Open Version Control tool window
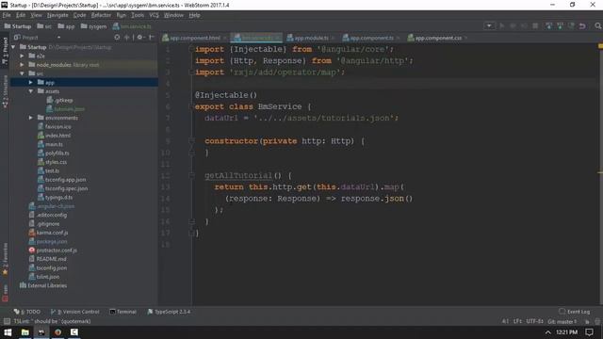 click(x=75, y=312)
